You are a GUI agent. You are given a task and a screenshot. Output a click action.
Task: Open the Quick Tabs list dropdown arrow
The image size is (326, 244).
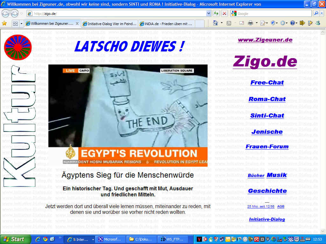click(x=21, y=24)
